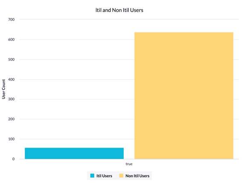The image size is (249, 183).
Task: Toggle the Itil Users legend label
Action: click(x=104, y=176)
